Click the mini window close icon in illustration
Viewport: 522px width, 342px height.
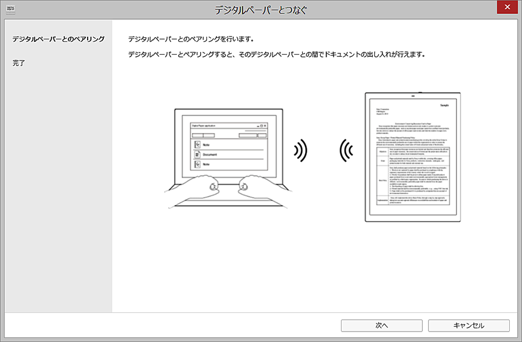click(266, 125)
